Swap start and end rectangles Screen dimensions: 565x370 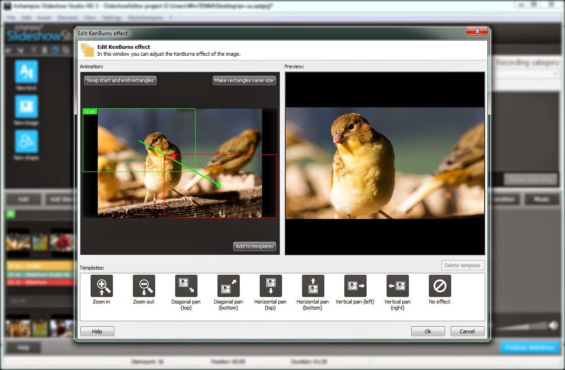tap(120, 80)
